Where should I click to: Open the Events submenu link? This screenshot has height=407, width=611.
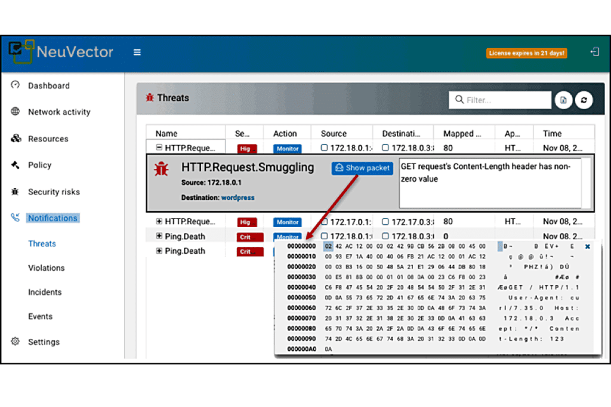pyautogui.click(x=40, y=316)
